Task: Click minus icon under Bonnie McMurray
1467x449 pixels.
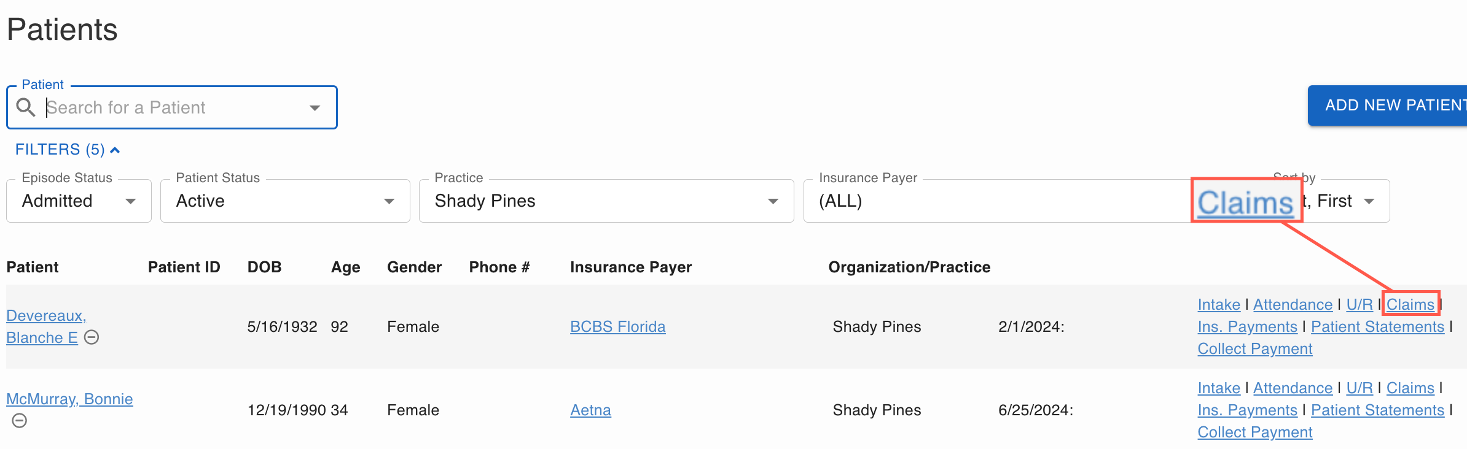Action: 20,421
